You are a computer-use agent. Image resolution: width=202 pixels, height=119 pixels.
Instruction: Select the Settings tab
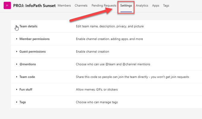click(126, 6)
